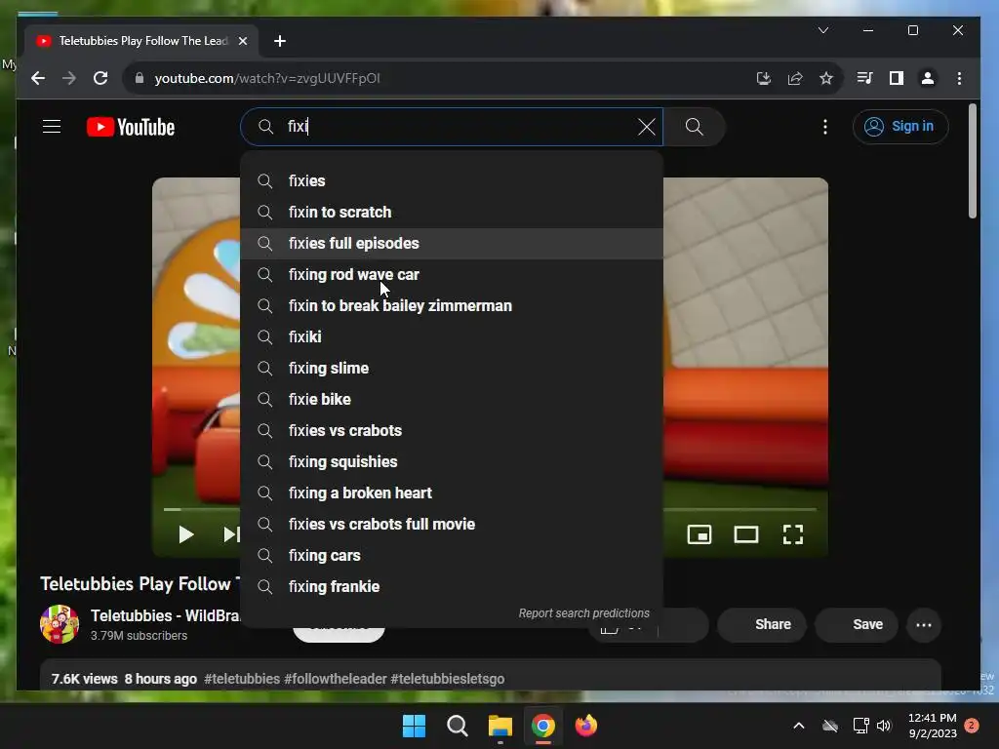
Task: Click the Chrome forward arrow
Action: 69,78
